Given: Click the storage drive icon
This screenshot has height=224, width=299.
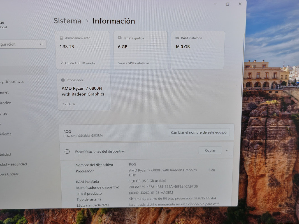Looking at the screenshot, I should tap(61, 38).
